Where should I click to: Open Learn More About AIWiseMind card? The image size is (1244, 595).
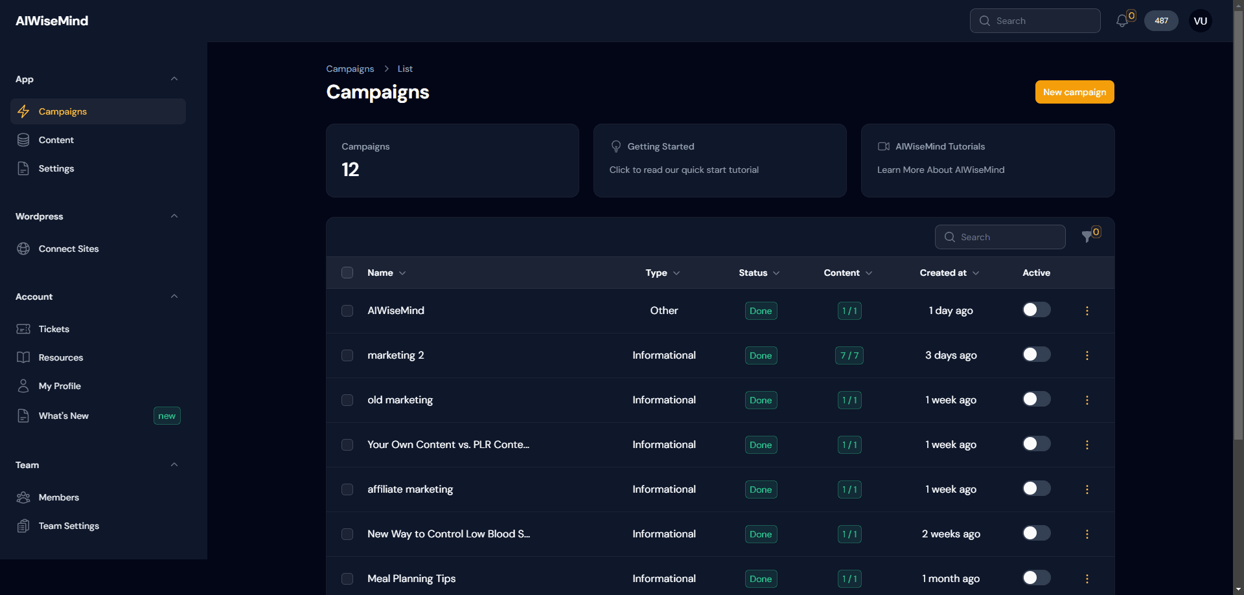(987, 161)
